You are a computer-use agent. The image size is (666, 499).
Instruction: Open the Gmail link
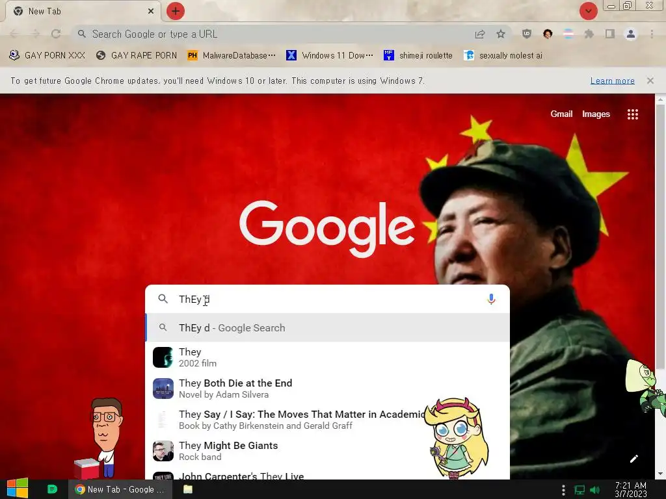(561, 114)
